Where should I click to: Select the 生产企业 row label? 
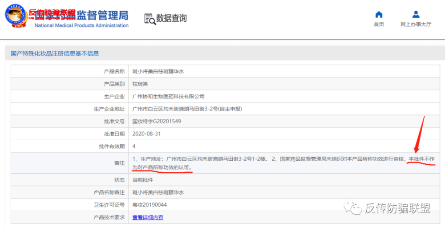coord(114,97)
